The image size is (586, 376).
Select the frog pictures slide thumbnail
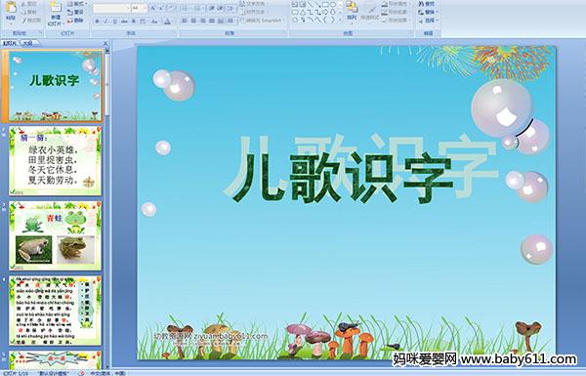pos(55,235)
